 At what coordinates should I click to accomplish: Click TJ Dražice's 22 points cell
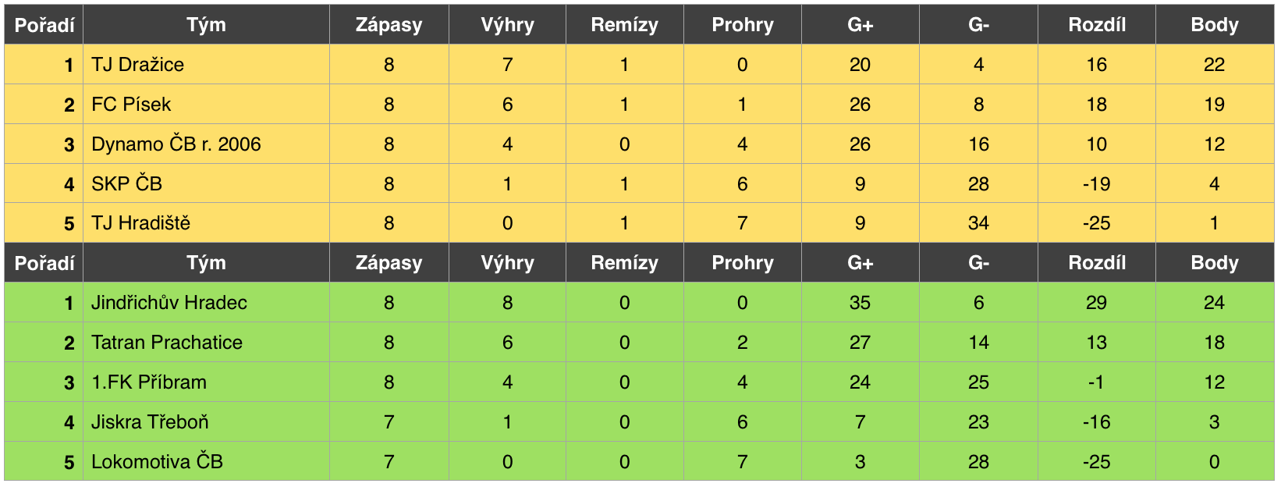click(1215, 65)
